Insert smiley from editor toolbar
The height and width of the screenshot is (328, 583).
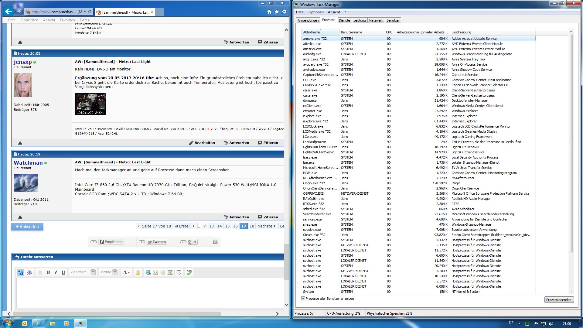point(138,272)
